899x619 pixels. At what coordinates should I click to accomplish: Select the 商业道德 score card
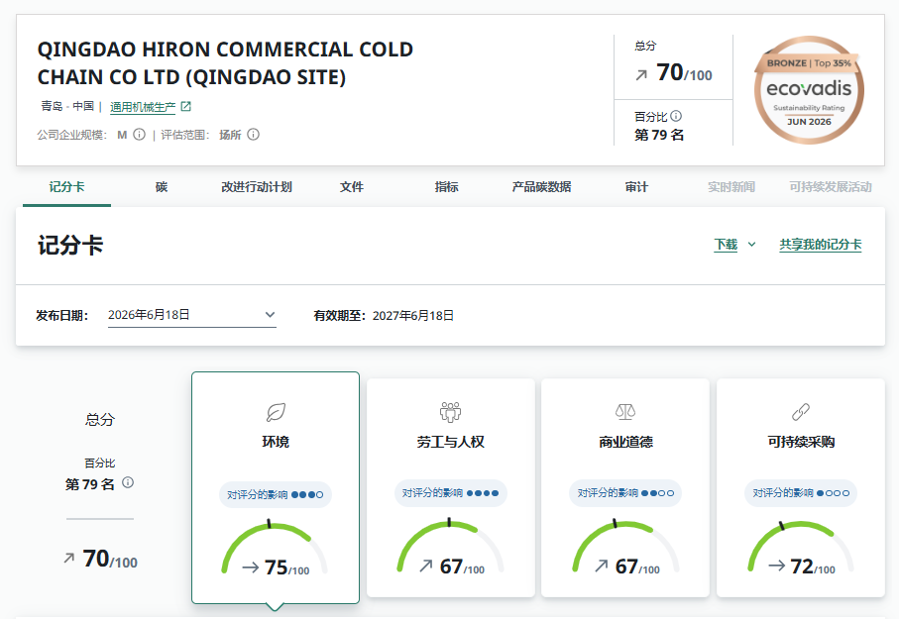click(625, 487)
